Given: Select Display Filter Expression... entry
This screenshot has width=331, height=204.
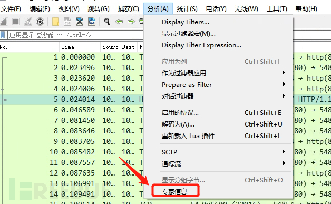Looking at the screenshot, I should point(218,45).
